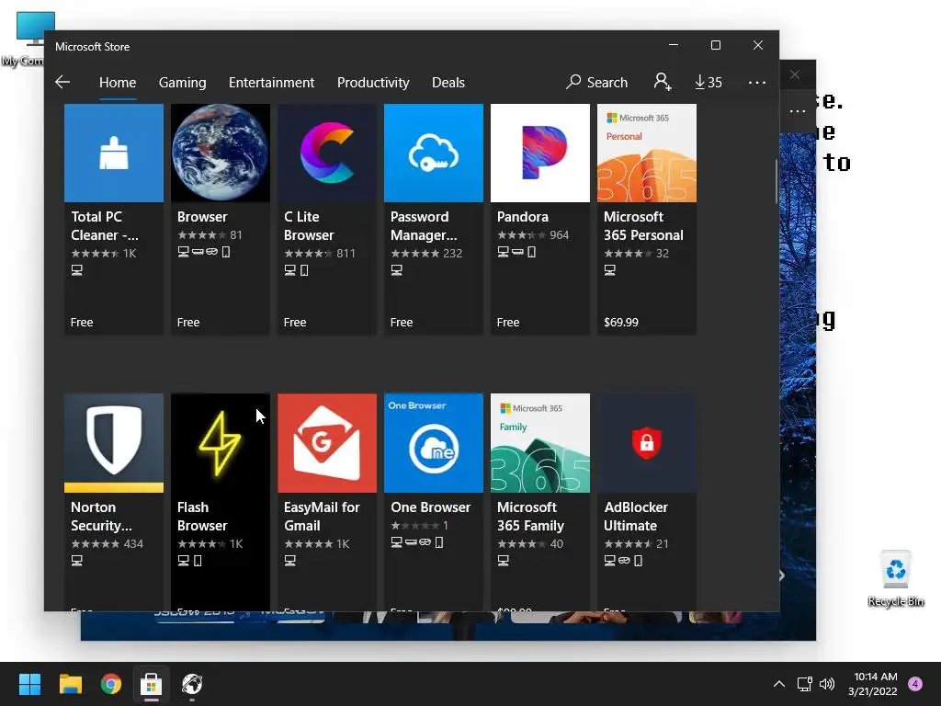Open the volume speaker tray icon
This screenshot has height=706, width=941.
tap(827, 684)
